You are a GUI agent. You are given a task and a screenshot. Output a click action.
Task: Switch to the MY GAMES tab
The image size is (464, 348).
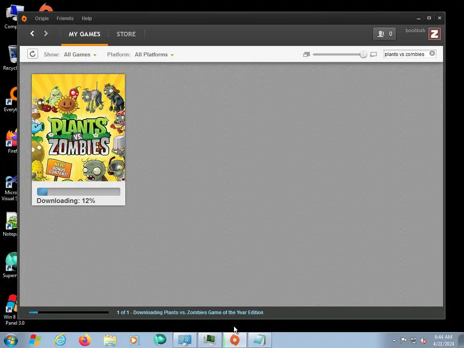[x=85, y=34]
